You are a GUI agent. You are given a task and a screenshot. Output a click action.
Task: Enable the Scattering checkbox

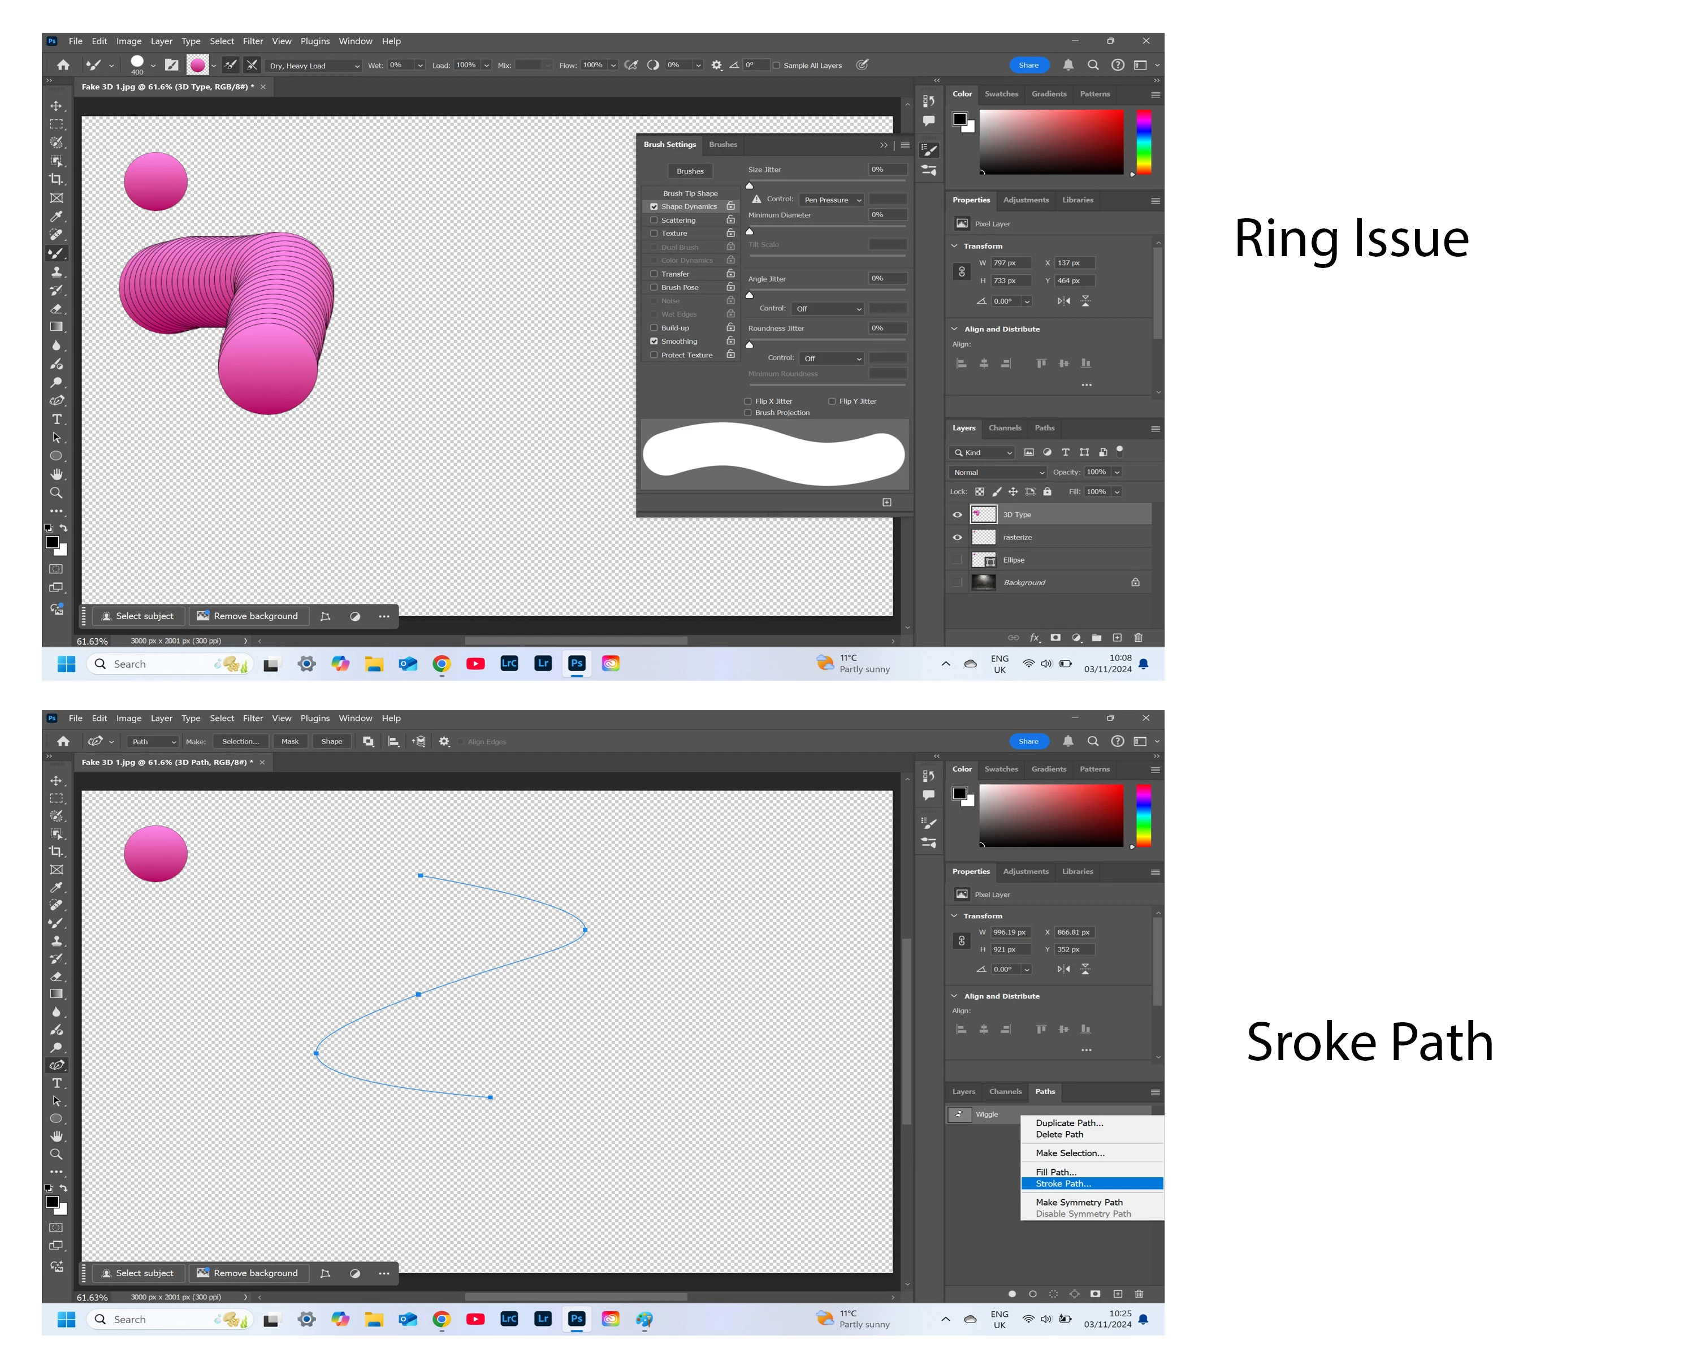pyautogui.click(x=654, y=221)
